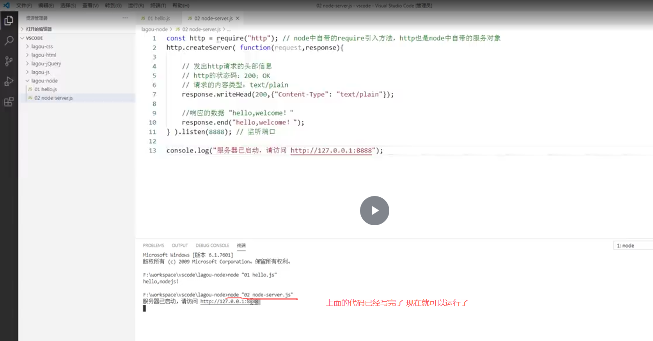Open the terminal selector dropdown 1: node
The width and height of the screenshot is (653, 341).
click(x=633, y=246)
